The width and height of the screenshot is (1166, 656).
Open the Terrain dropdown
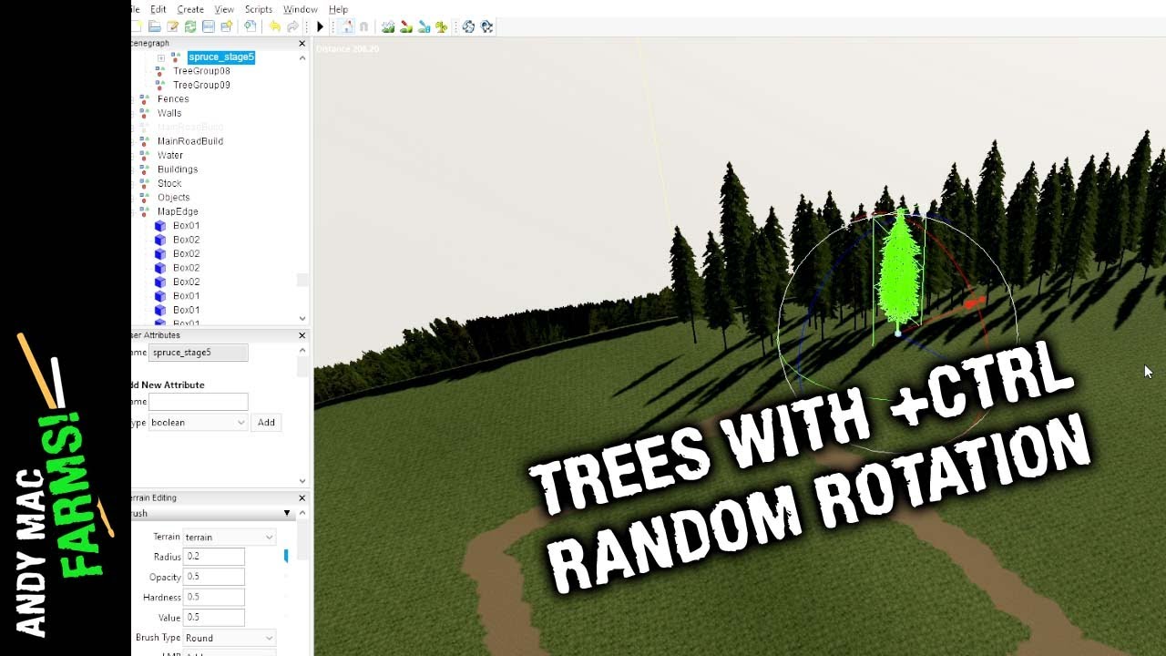click(229, 538)
